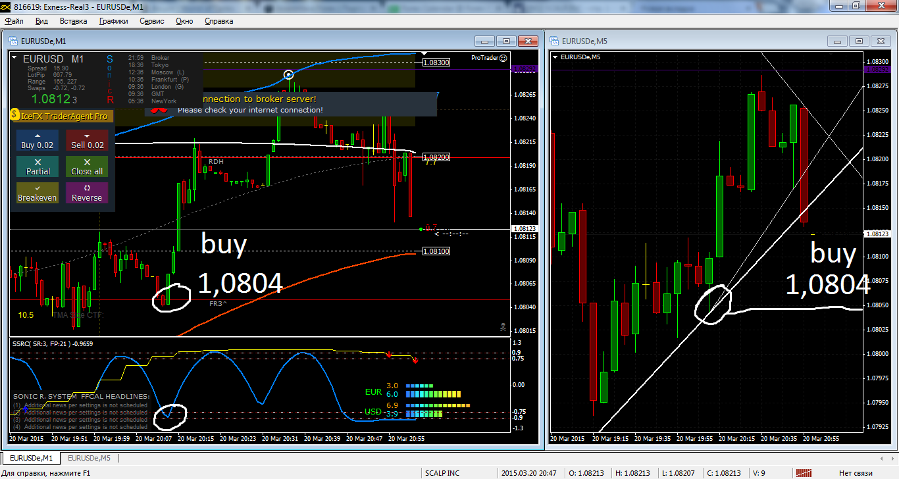
Task: Open the Вид menu
Action: (x=41, y=21)
